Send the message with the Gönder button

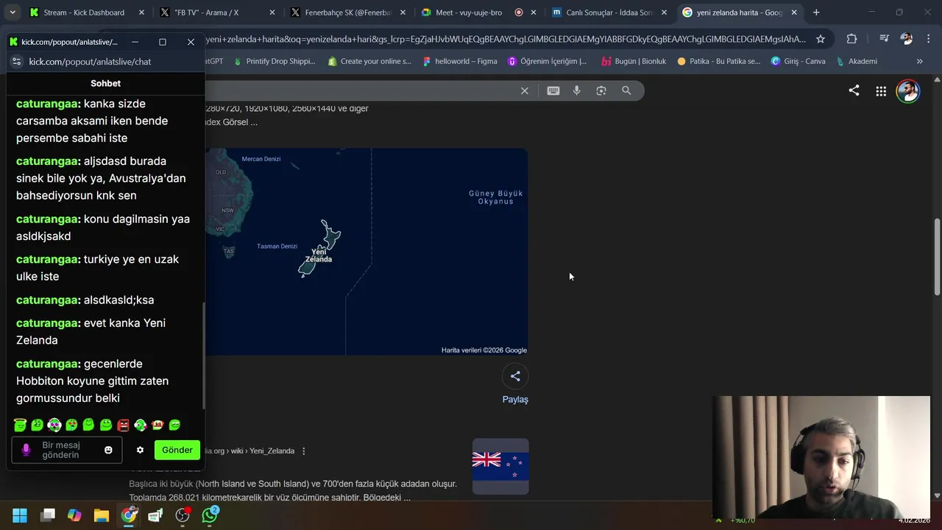(x=177, y=450)
